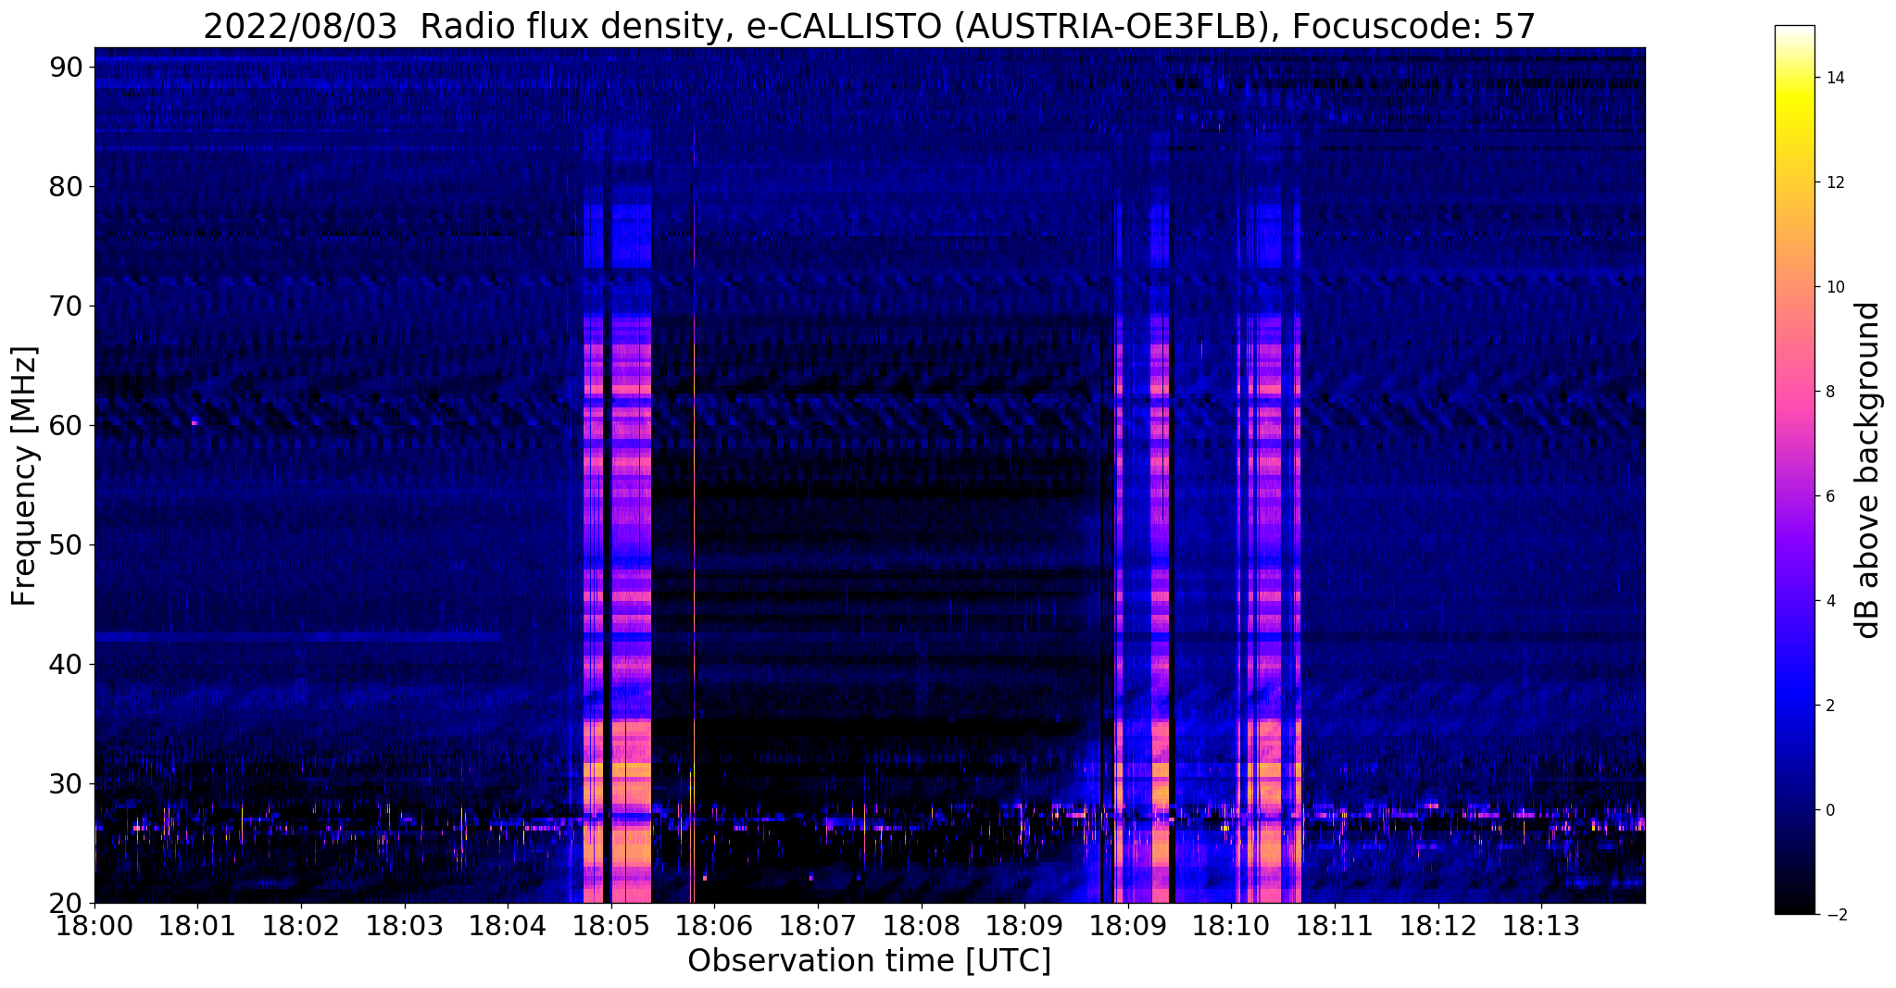Screen dimensions: 1896x988
Task: Click the vertical dB colorbar gradient
Action: 1794,470
